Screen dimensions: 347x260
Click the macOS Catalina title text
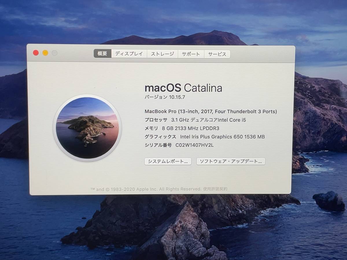(183, 88)
